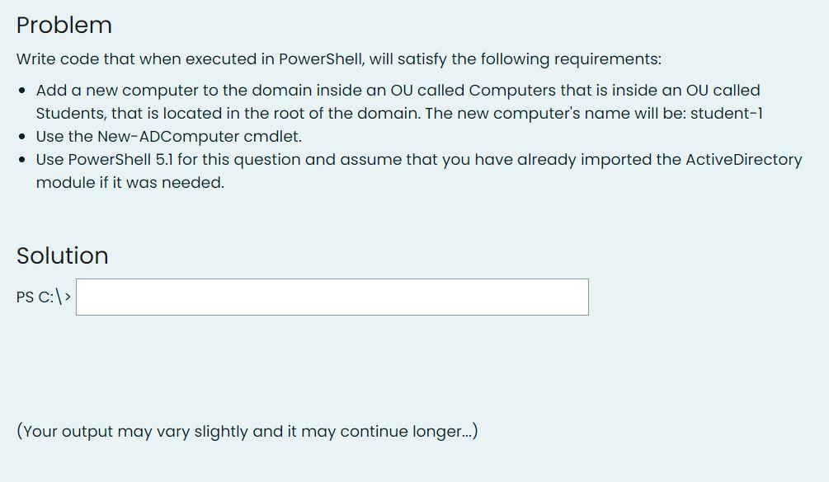Screen dimensions: 829x482
Task: Select the "Solution" heading
Action: click(62, 255)
